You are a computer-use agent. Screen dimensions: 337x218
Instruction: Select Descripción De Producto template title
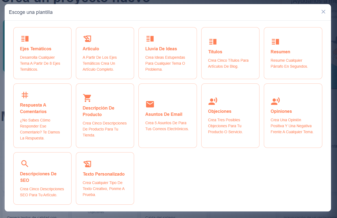click(x=98, y=111)
